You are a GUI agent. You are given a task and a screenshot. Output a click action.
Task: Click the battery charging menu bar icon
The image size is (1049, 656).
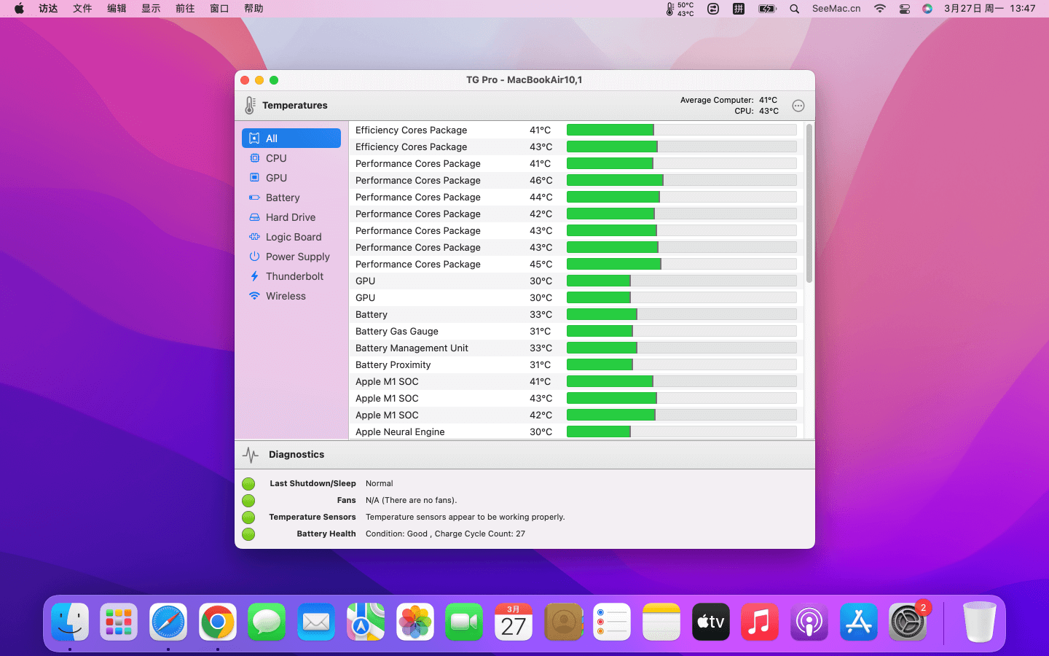point(767,9)
